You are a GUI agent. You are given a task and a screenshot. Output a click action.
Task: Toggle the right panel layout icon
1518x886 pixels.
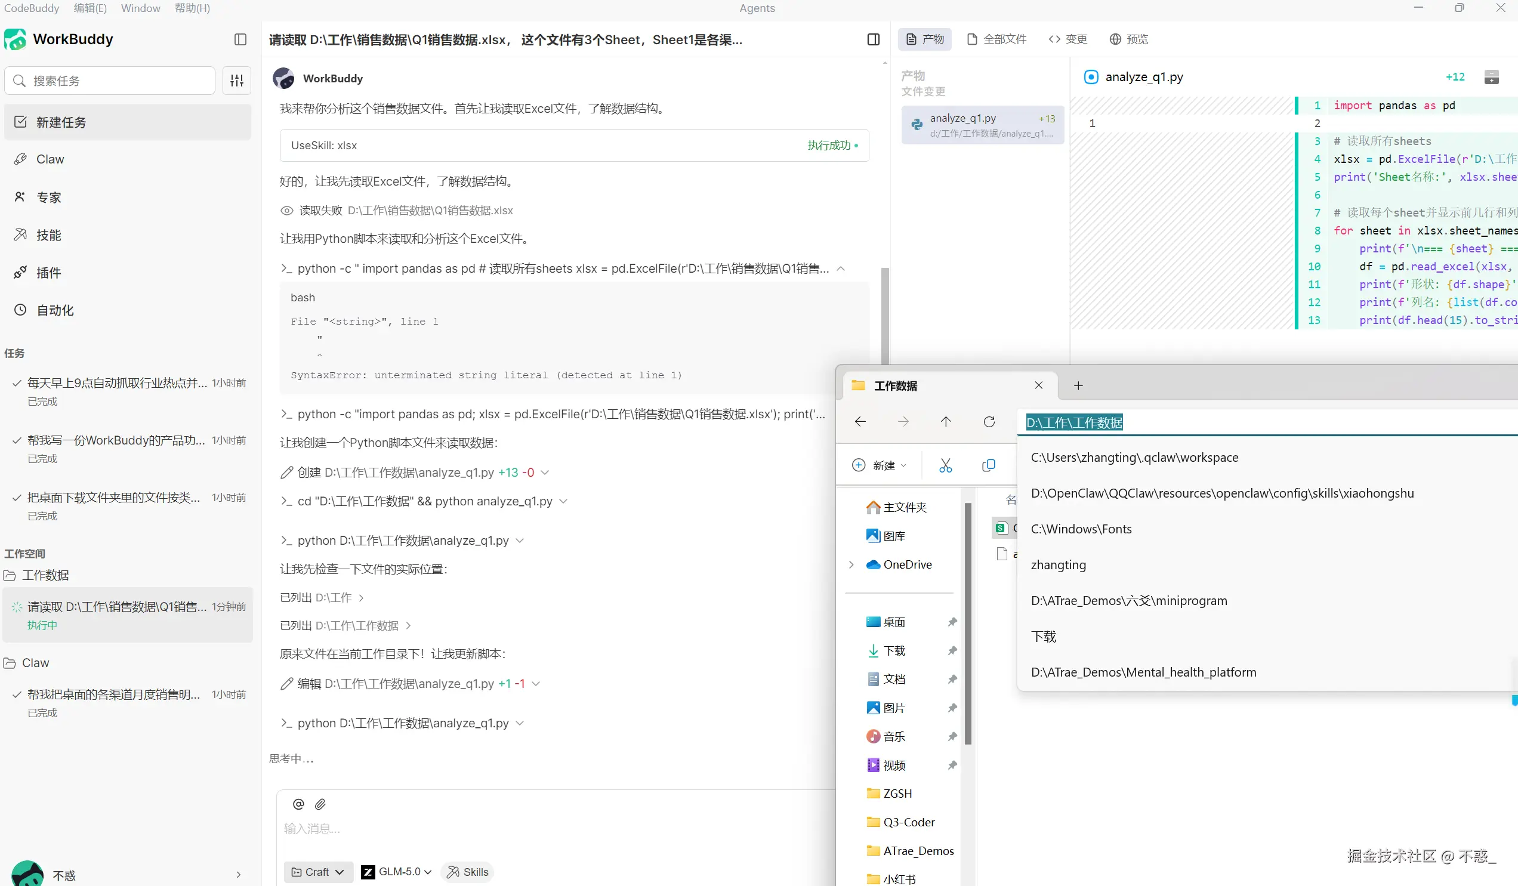point(873,40)
